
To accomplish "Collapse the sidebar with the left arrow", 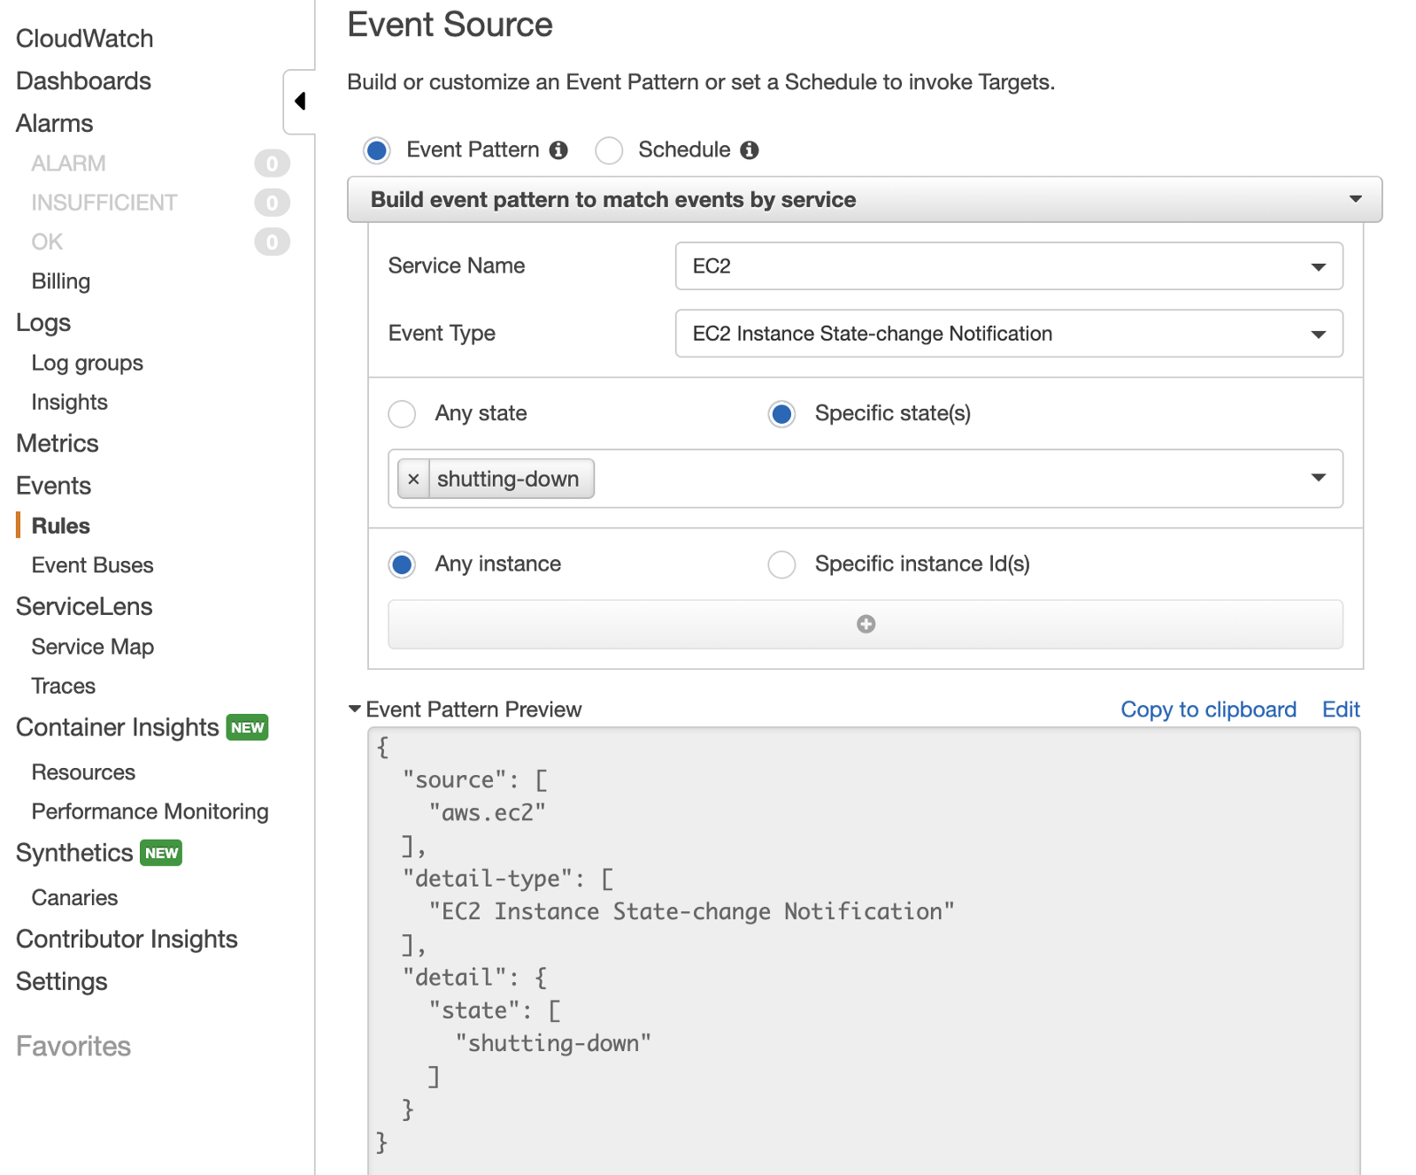I will pos(300,102).
